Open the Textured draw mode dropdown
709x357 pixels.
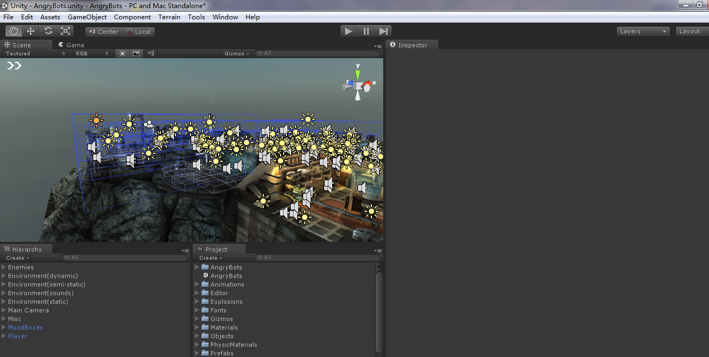click(36, 53)
